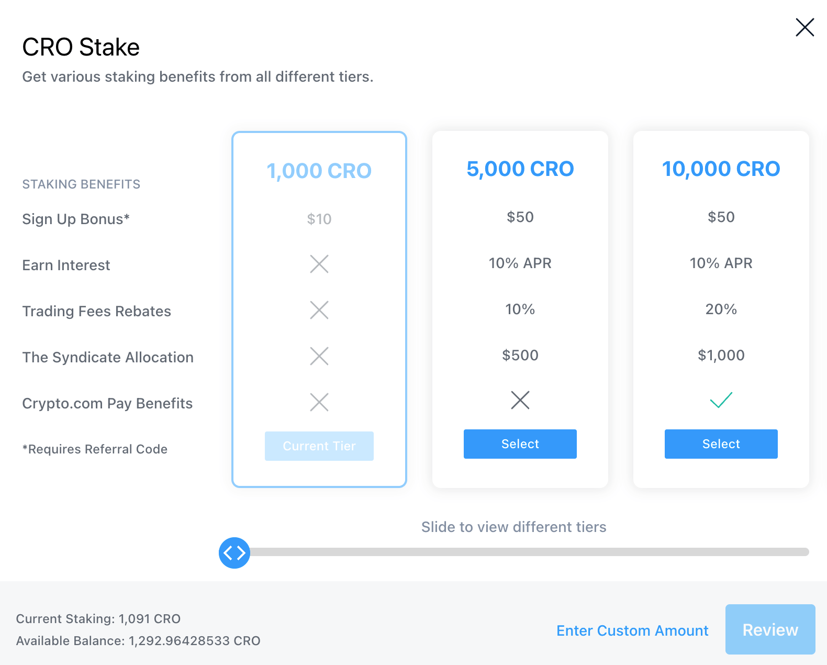Click the 10,000 CRO tier heading
827x665 pixels.
(x=721, y=169)
